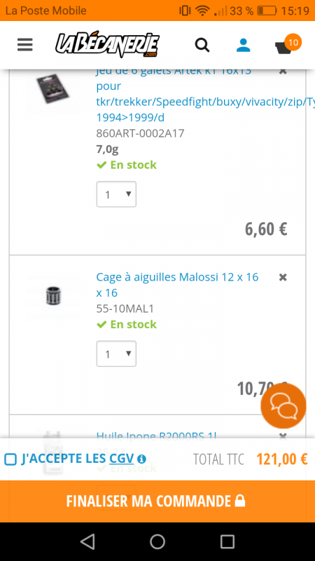View the Artek galets product thumbnail
The width and height of the screenshot is (315, 561).
(x=52, y=89)
